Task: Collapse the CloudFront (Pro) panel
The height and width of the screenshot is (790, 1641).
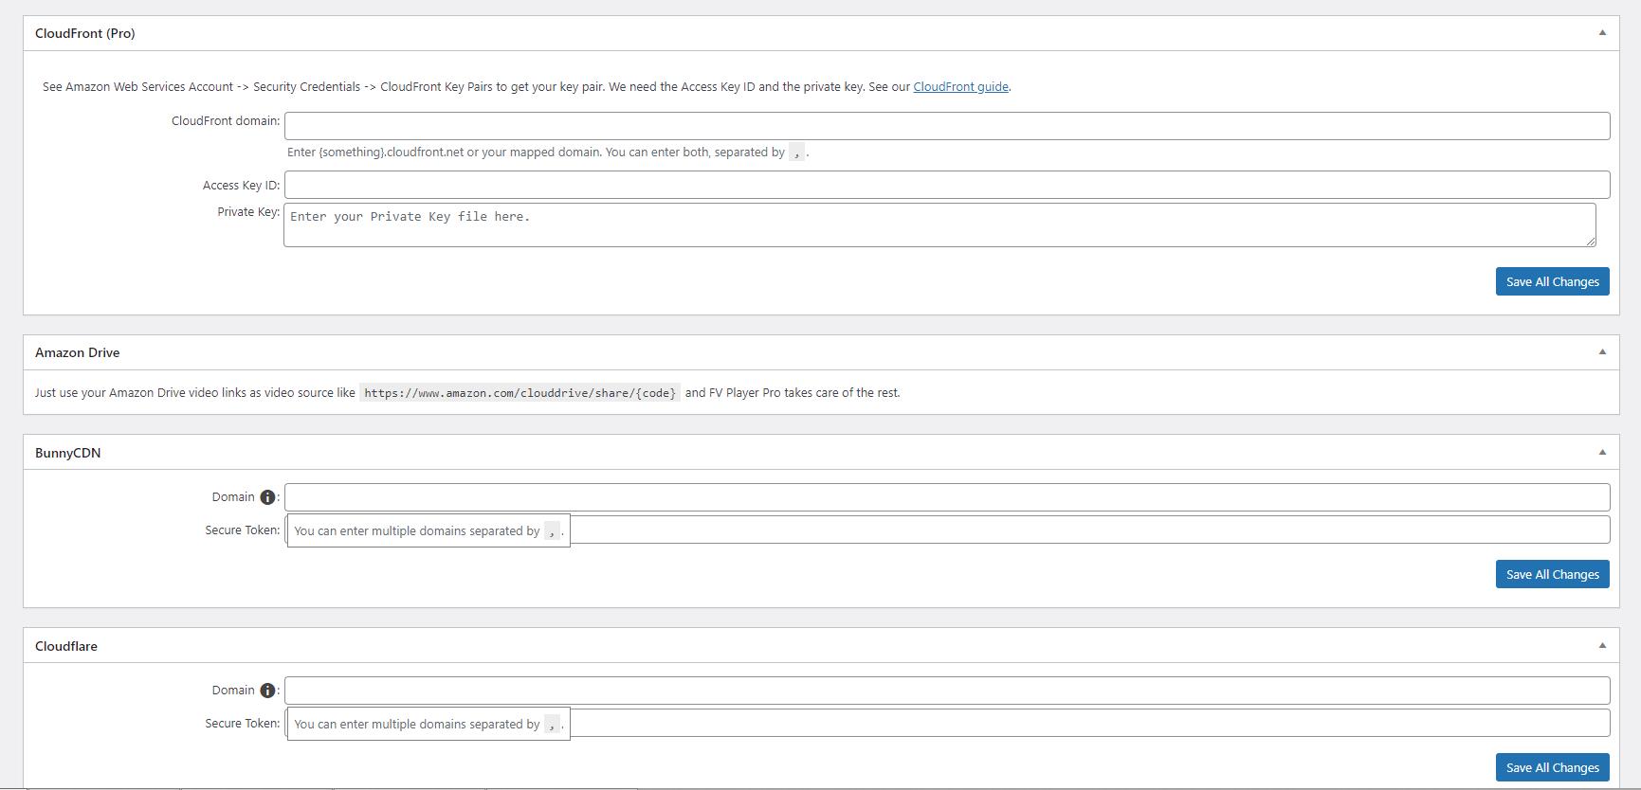Action: tap(1602, 33)
